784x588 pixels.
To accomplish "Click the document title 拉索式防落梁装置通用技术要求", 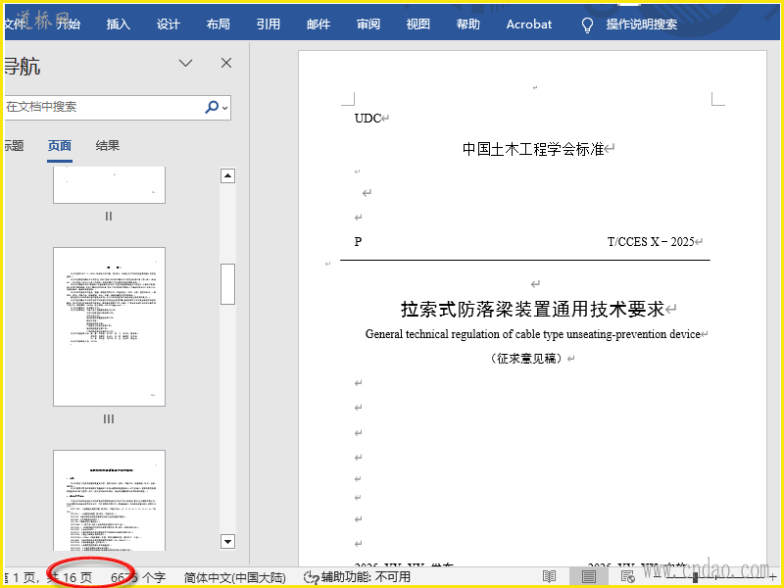I will pos(532,309).
